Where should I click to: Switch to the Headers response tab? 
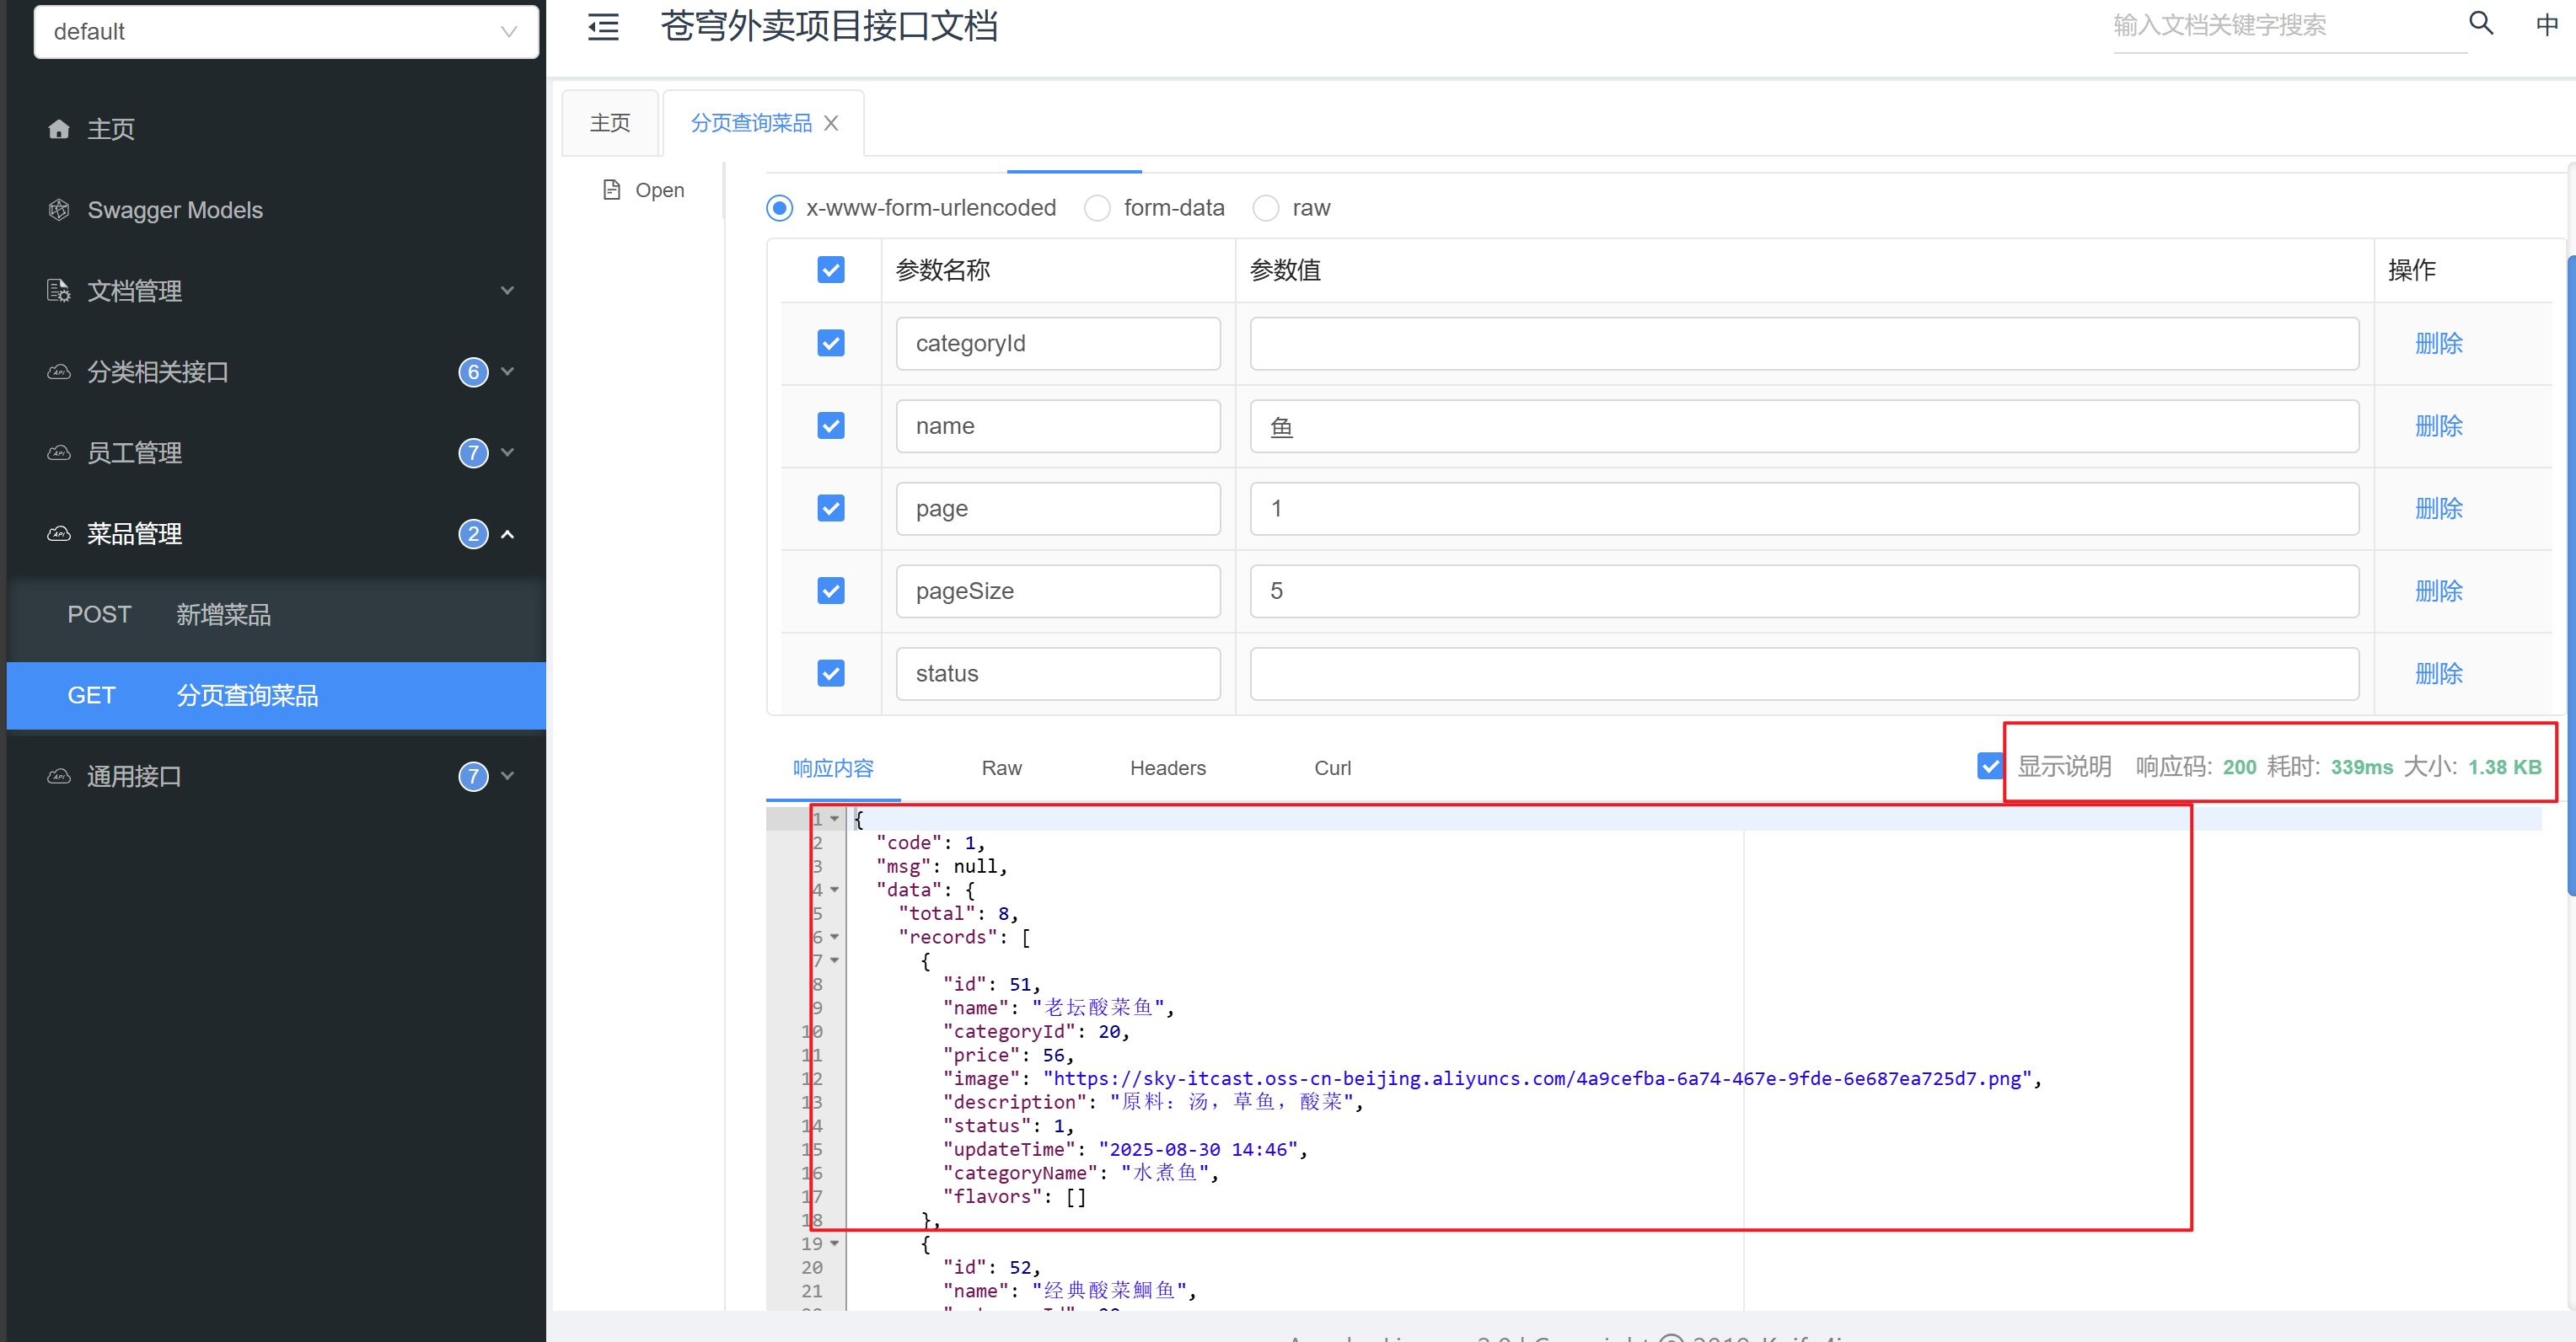[x=1167, y=767]
